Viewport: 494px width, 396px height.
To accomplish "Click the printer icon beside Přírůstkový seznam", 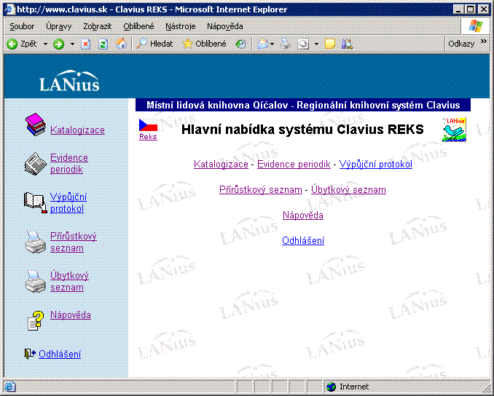I will tap(36, 242).
